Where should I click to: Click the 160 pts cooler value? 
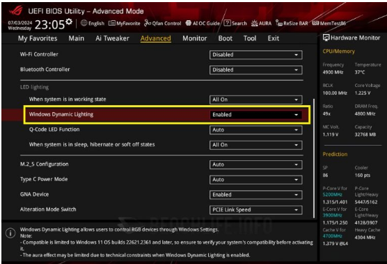coord(363,176)
